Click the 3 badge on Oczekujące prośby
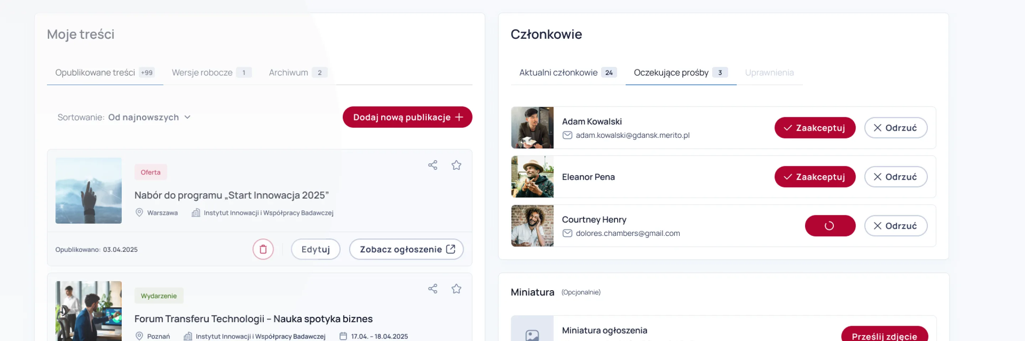 click(x=719, y=73)
